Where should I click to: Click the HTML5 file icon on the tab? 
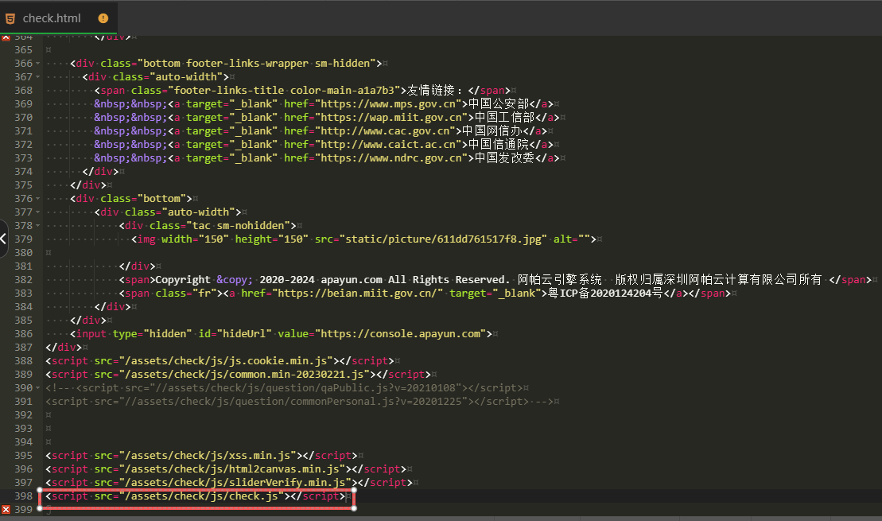pos(10,18)
